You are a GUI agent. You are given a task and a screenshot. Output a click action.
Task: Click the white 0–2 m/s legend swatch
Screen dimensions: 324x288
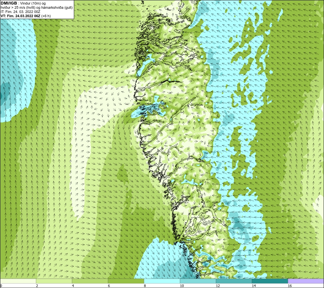click(x=18, y=281)
